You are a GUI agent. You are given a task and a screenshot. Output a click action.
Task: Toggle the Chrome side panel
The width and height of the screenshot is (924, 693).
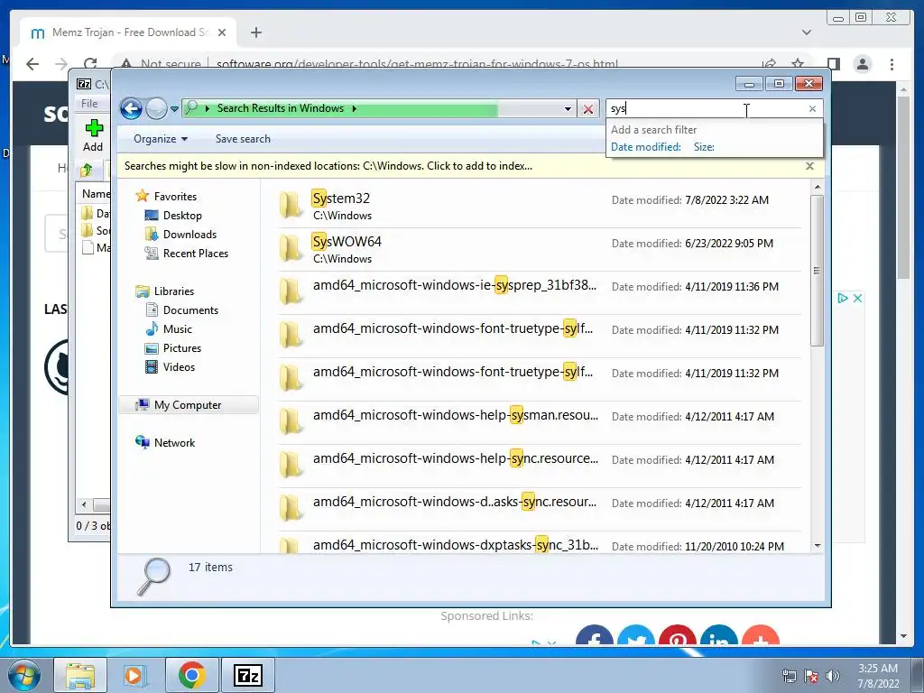pos(833,64)
